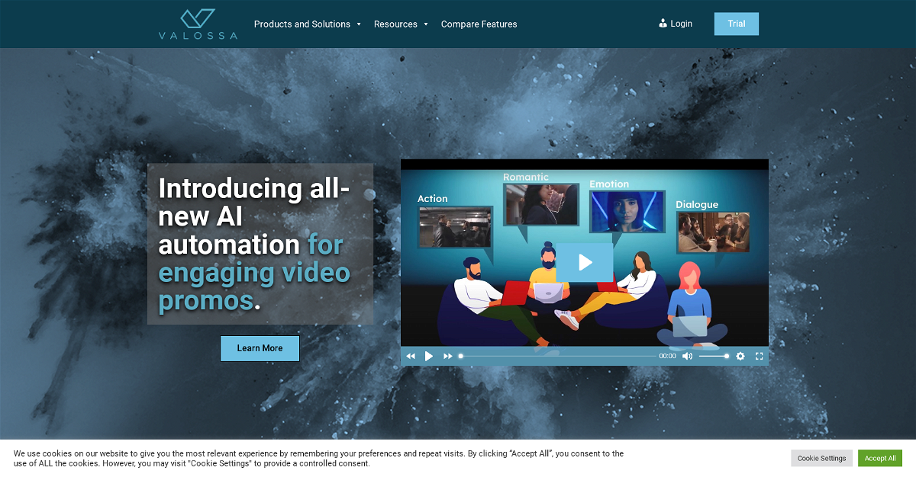Expand the Products and Solutions menu arrow
The height and width of the screenshot is (477, 916).
pyautogui.click(x=359, y=24)
